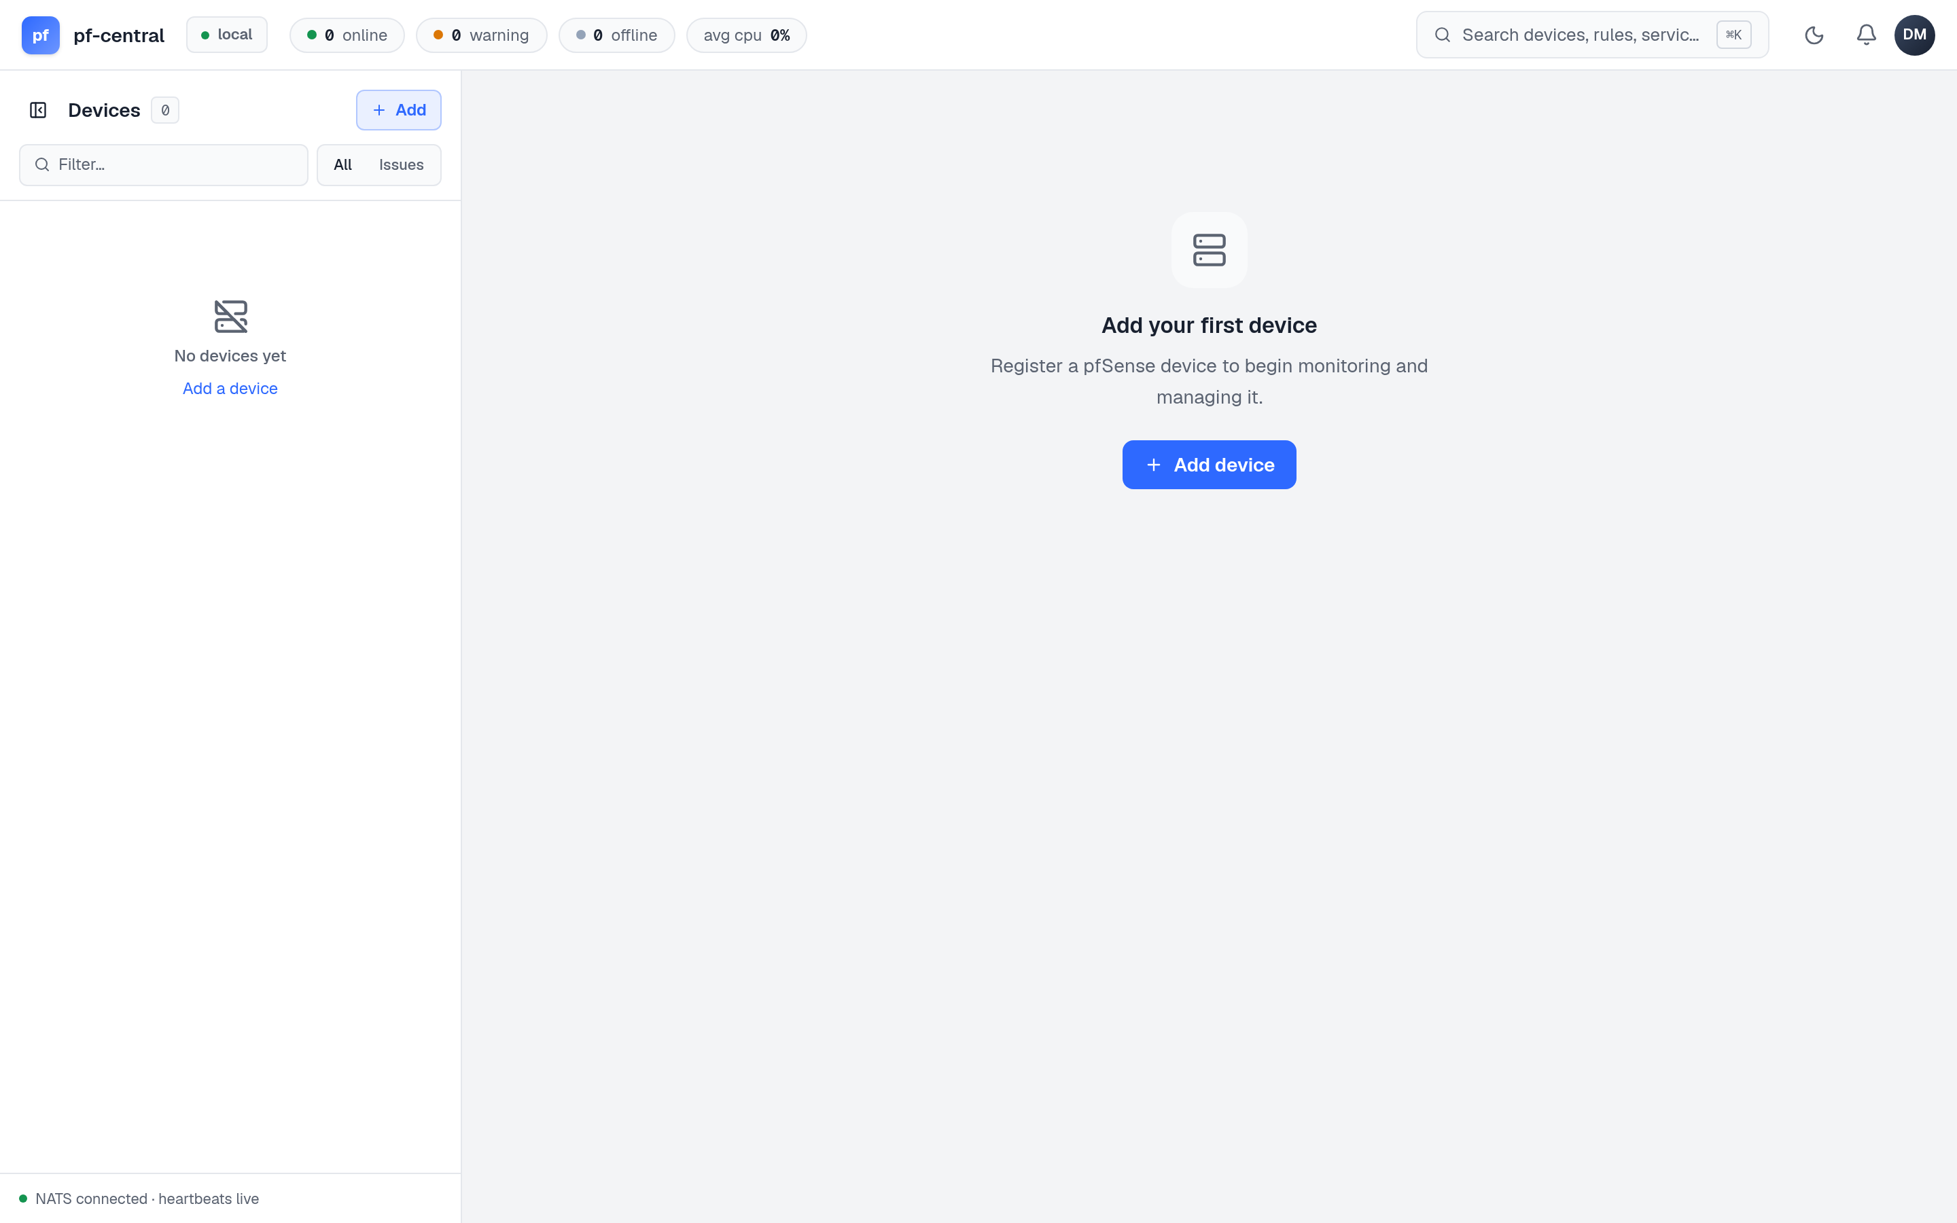Click the search magnifier icon in top bar

pyautogui.click(x=1442, y=35)
